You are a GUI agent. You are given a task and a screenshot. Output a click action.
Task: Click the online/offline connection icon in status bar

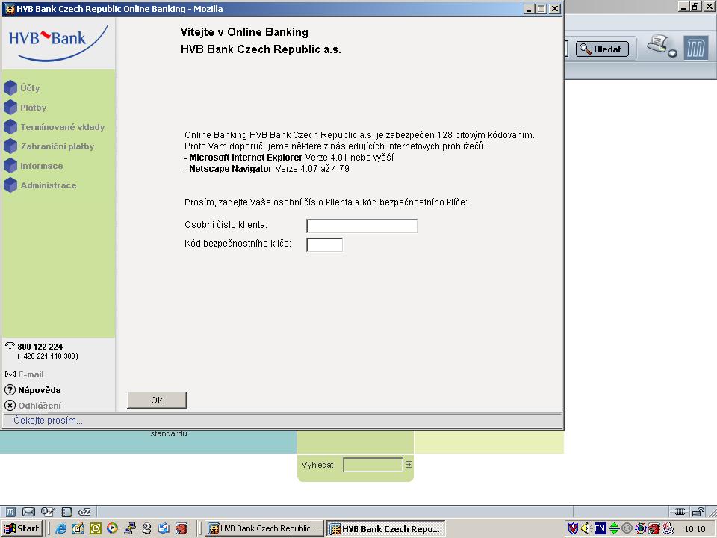679,511
